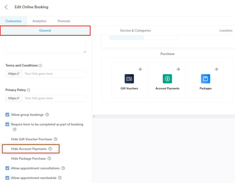This screenshot has height=183, width=235.
Task: Enable the Hide Account Payments checkbox
Action: click(x=7, y=149)
